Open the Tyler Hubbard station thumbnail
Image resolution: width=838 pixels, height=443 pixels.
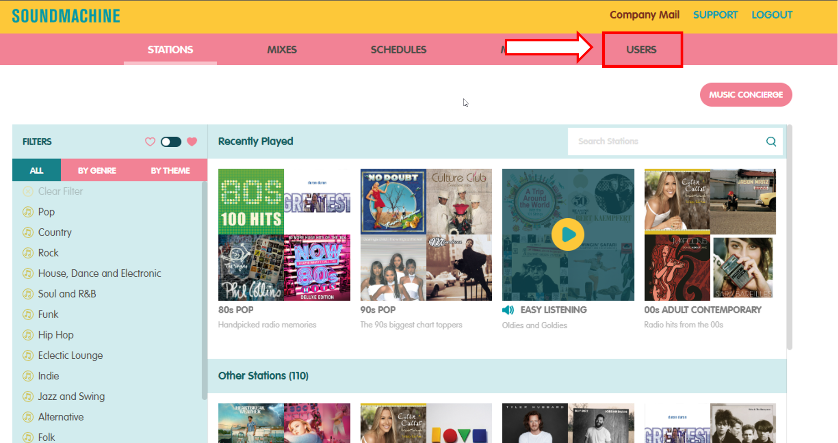coord(568,423)
